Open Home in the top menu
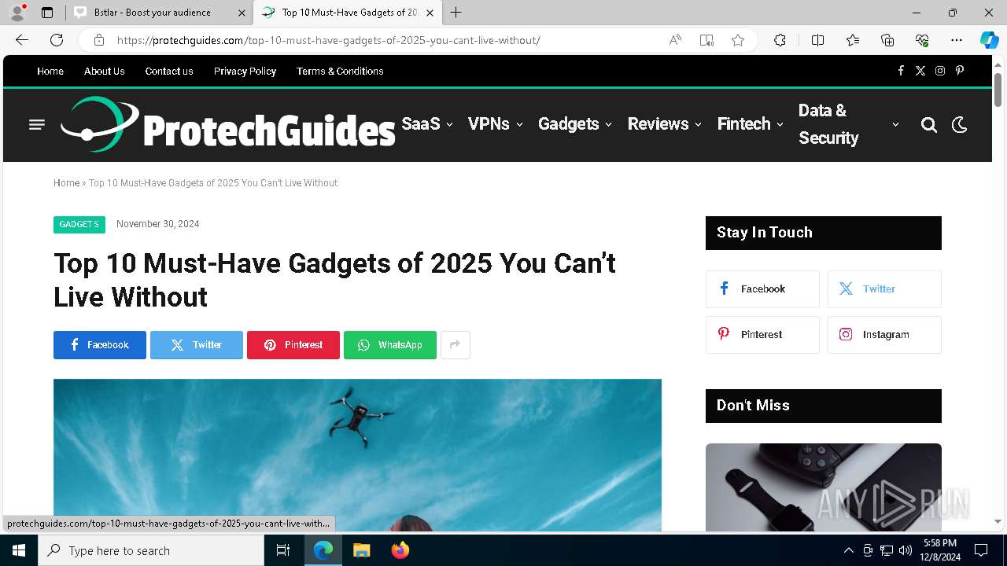Screen dimensions: 1007x566 (x=50, y=71)
